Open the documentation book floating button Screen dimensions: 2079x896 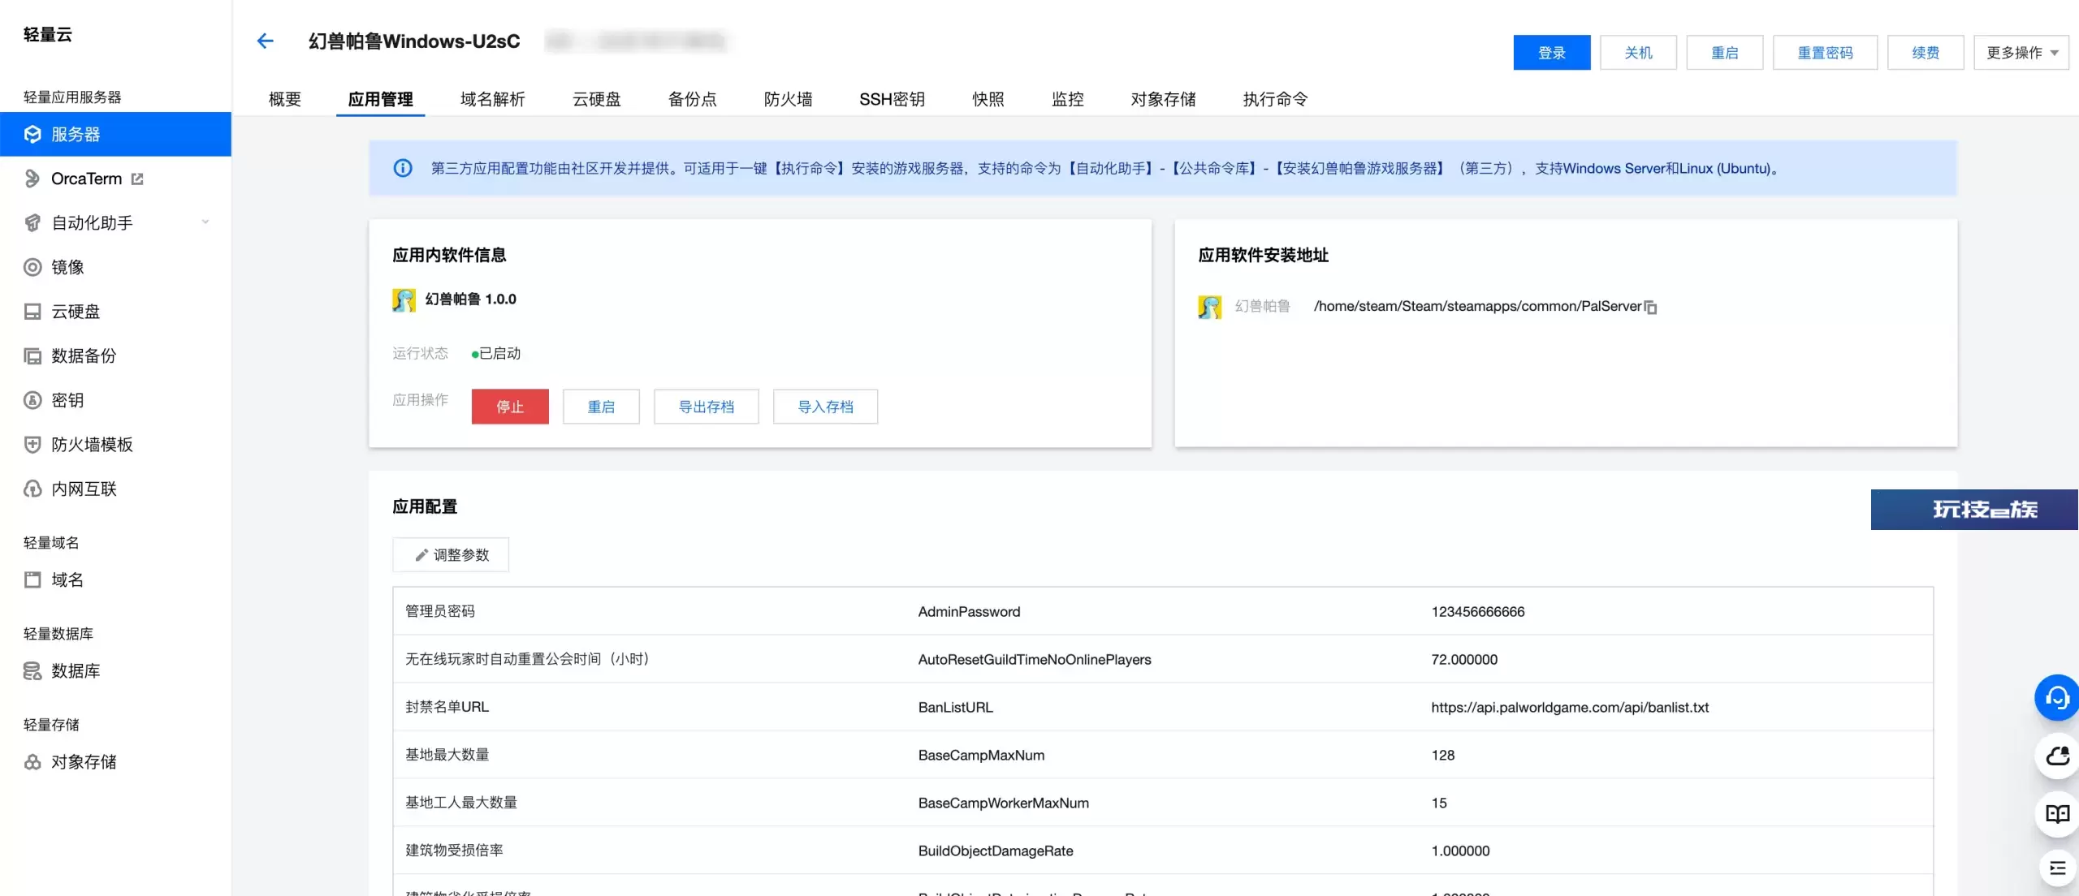2057,814
